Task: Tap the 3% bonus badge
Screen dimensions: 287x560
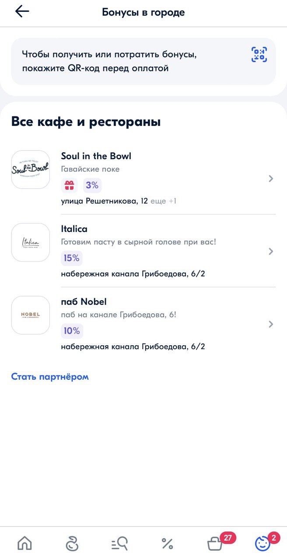Action: (92, 185)
